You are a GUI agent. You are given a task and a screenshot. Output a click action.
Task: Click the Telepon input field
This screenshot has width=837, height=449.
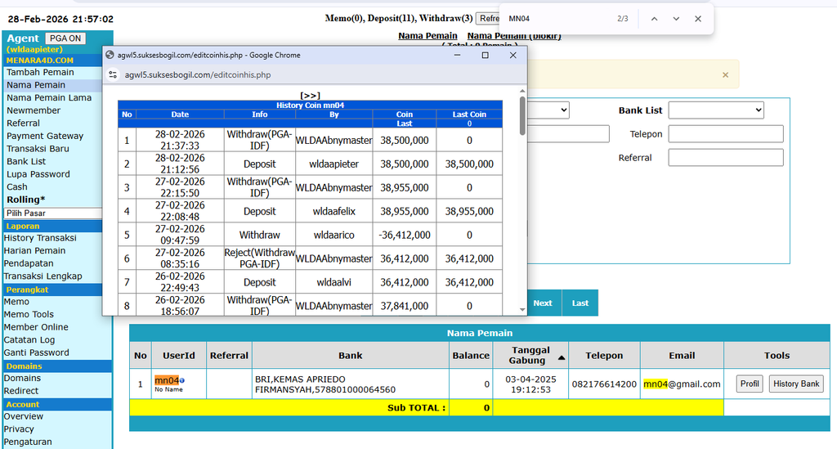click(726, 134)
